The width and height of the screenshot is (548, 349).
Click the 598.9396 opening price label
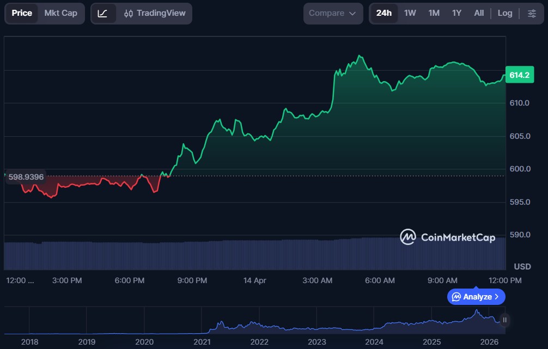tap(26, 177)
